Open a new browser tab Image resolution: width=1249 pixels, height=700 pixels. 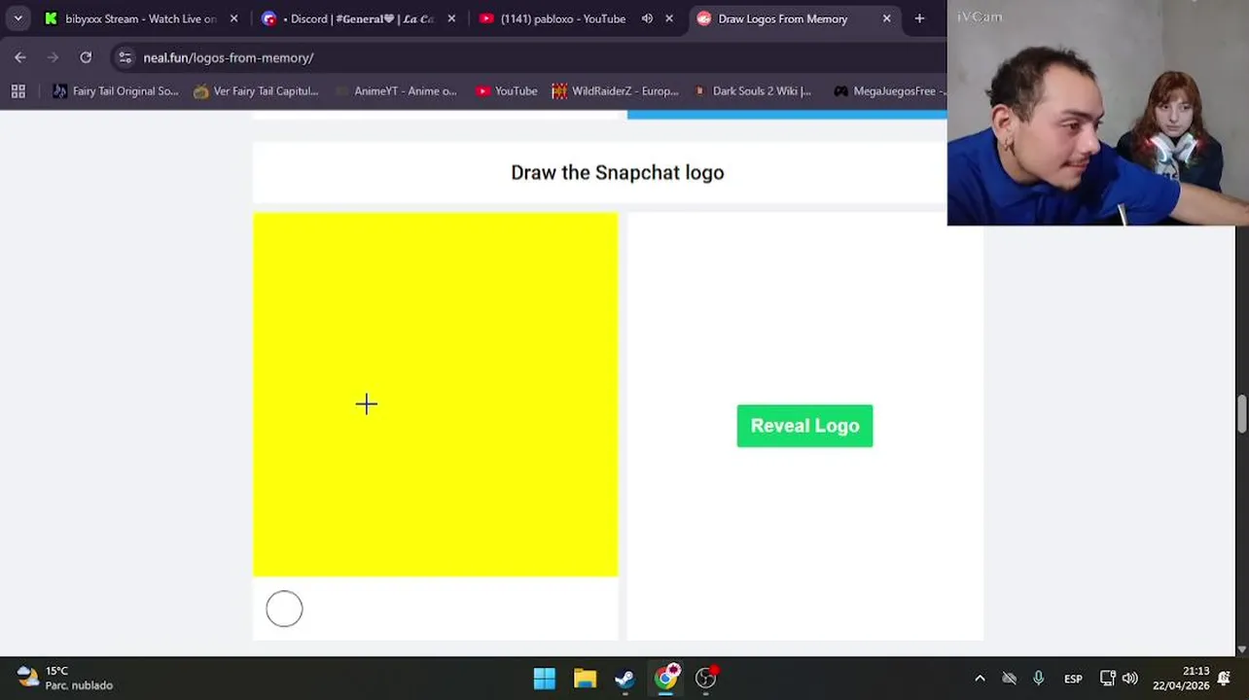pyautogui.click(x=919, y=18)
